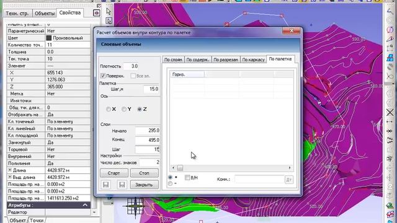This screenshot has height=223, width=397.
Task: Click the pink circular rotate icon in right toolbar
Action: pyautogui.click(x=390, y=30)
